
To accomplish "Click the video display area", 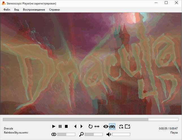I will point(91,63).
